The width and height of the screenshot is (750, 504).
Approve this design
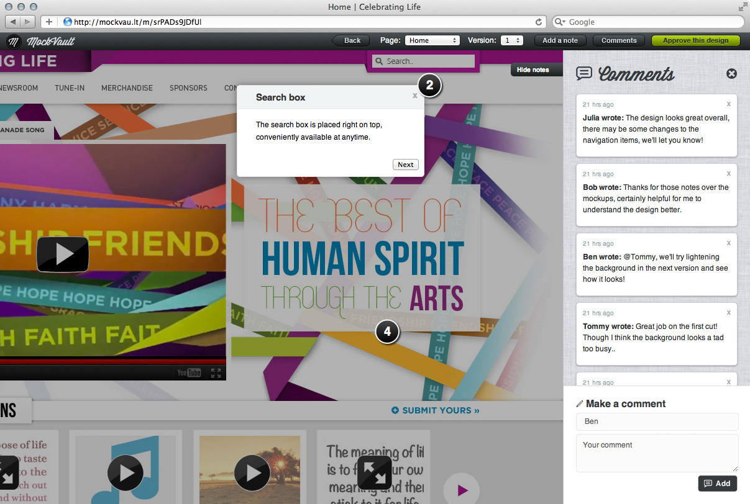click(695, 40)
